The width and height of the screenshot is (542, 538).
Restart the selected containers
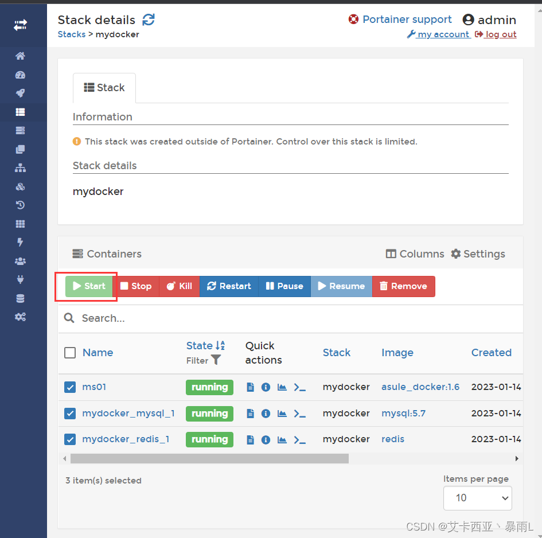(229, 286)
